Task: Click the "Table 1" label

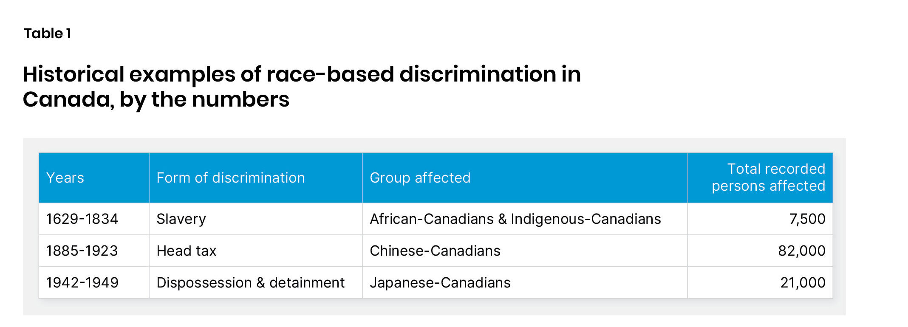Action: [47, 34]
